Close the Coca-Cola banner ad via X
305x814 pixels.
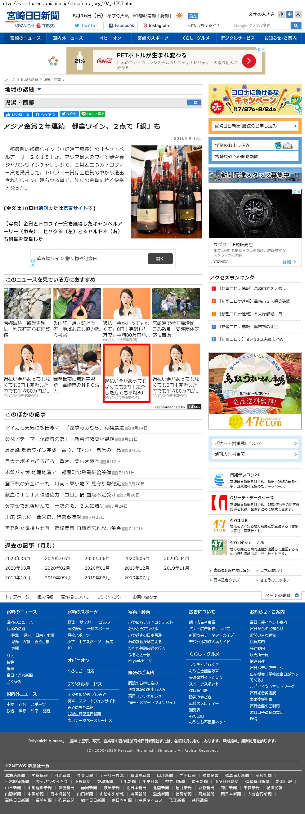pyautogui.click(x=263, y=49)
